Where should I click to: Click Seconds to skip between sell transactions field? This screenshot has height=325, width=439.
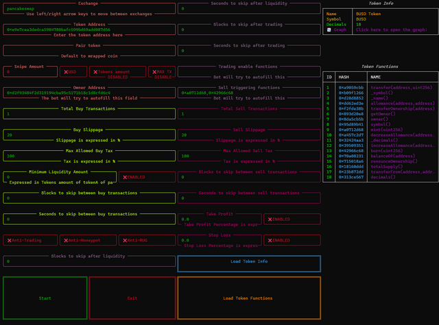pyautogui.click(x=249, y=198)
